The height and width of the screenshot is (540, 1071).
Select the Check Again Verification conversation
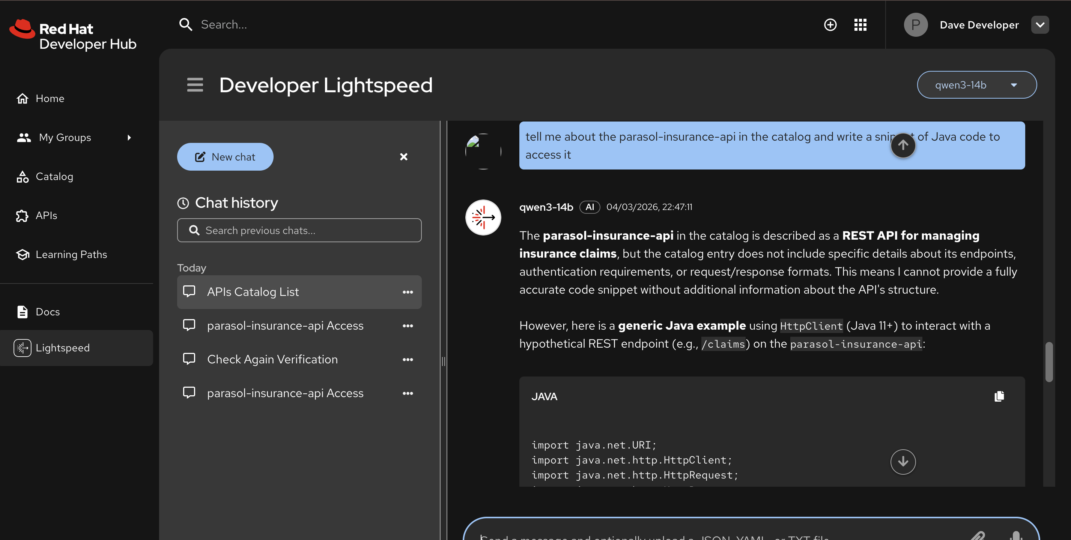pyautogui.click(x=272, y=359)
